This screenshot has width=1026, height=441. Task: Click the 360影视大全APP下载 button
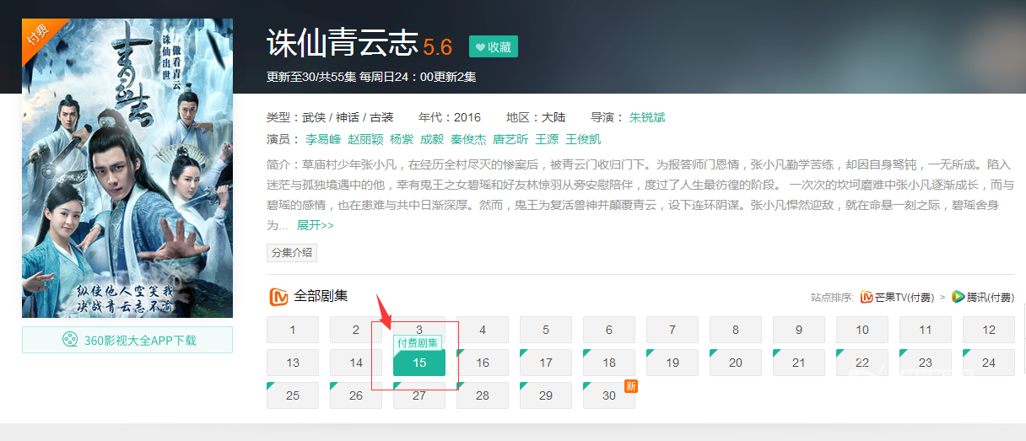127,340
